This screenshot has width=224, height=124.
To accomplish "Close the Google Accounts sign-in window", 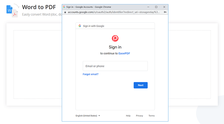I will (164, 7).
